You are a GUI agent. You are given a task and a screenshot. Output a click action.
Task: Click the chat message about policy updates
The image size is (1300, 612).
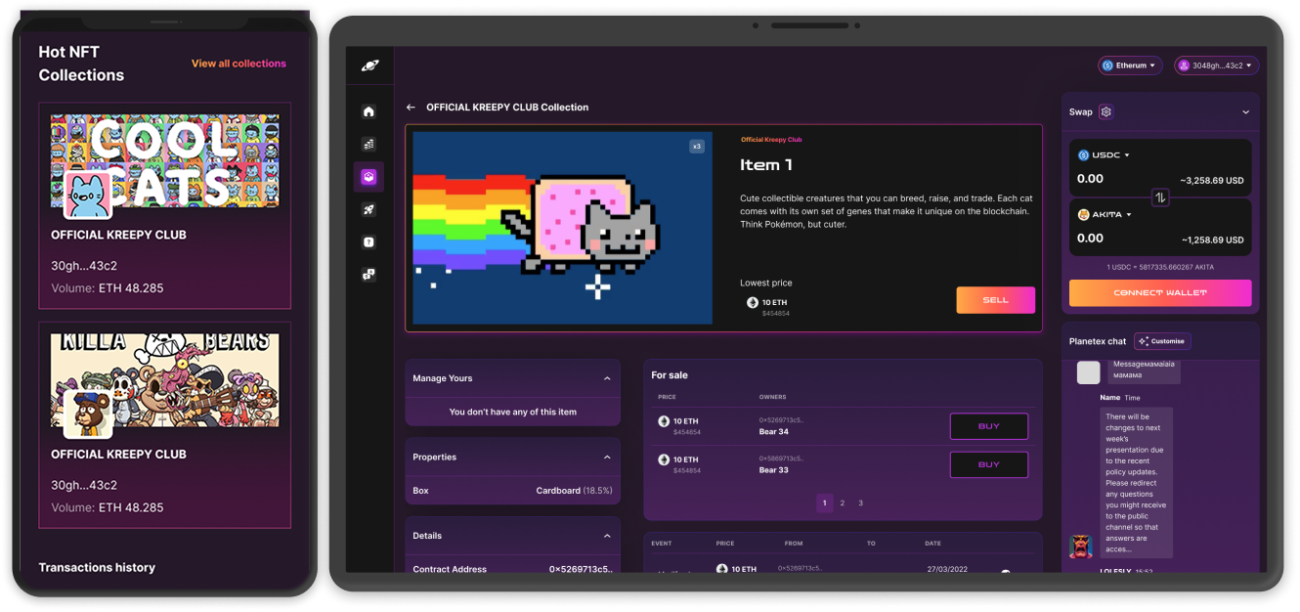point(1135,483)
